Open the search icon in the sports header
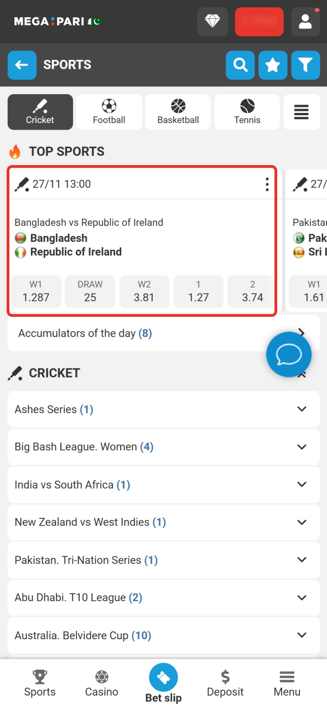 click(240, 65)
